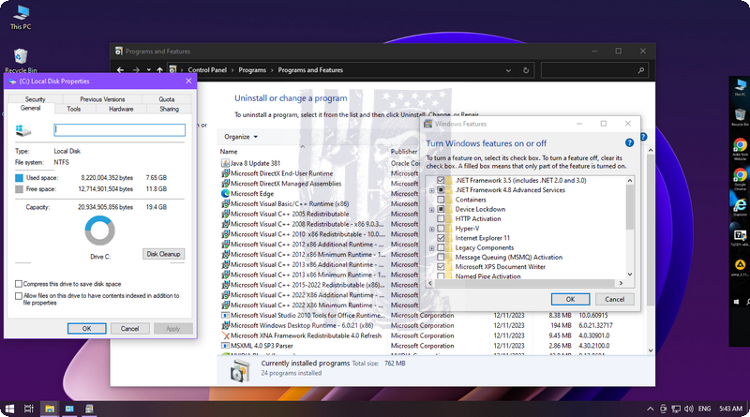Switch to the Tools tab
This screenshot has height=417, width=750.
click(x=74, y=109)
